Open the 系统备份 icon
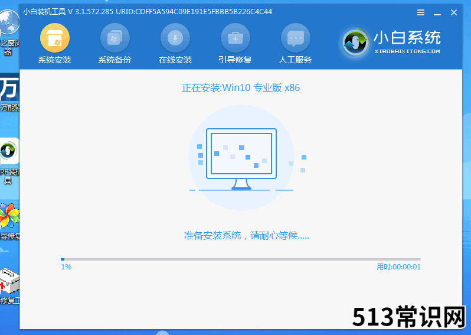 (115, 38)
